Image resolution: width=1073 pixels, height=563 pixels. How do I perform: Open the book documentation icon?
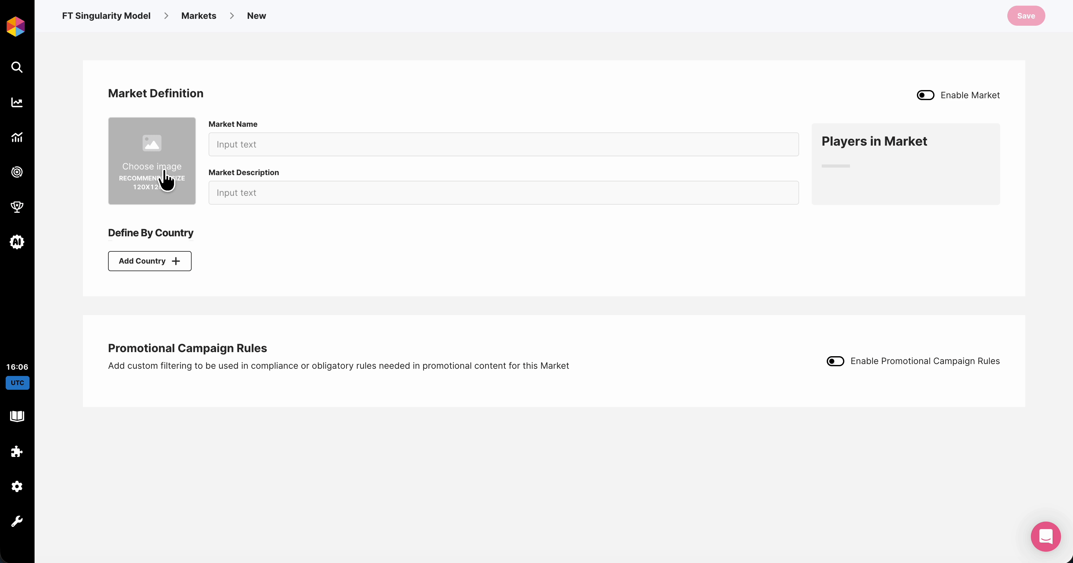17,416
